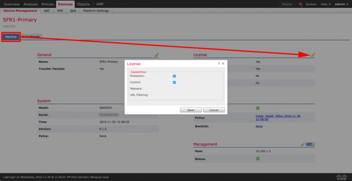The image size is (352, 181).
Task: Open the Policies menu
Action: click(48, 4)
